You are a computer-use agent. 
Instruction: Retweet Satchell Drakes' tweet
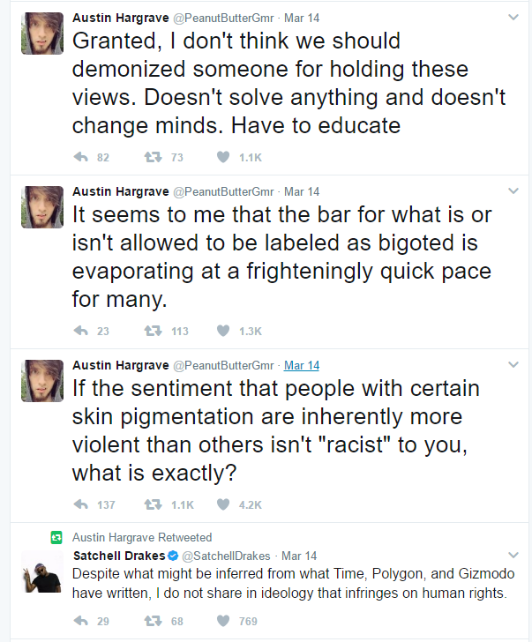(x=153, y=621)
